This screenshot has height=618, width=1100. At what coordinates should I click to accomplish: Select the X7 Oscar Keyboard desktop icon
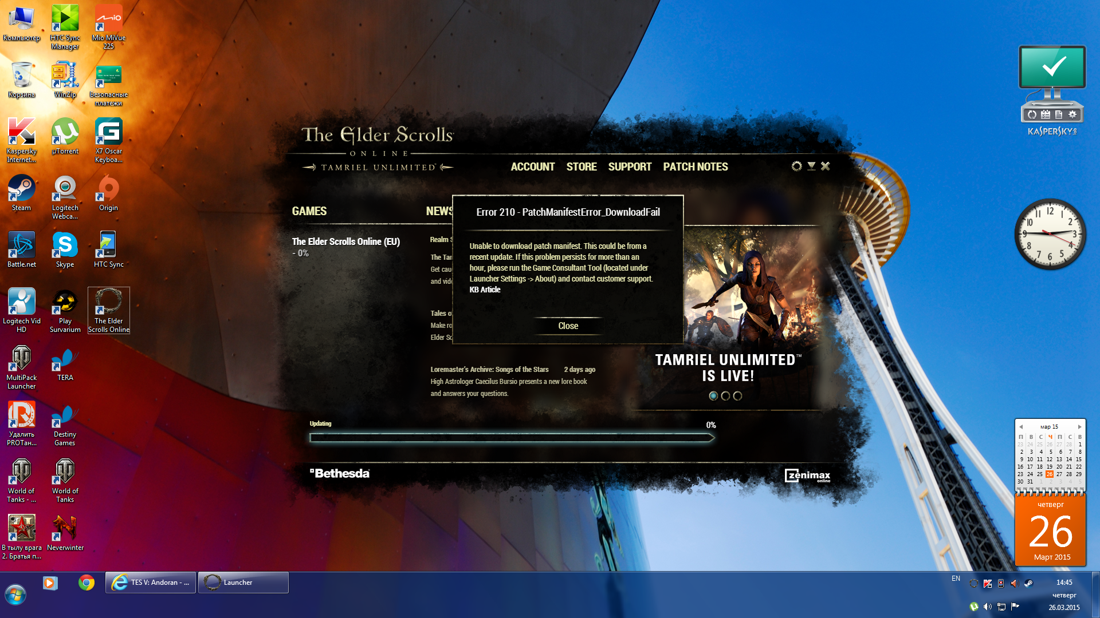[x=109, y=140]
